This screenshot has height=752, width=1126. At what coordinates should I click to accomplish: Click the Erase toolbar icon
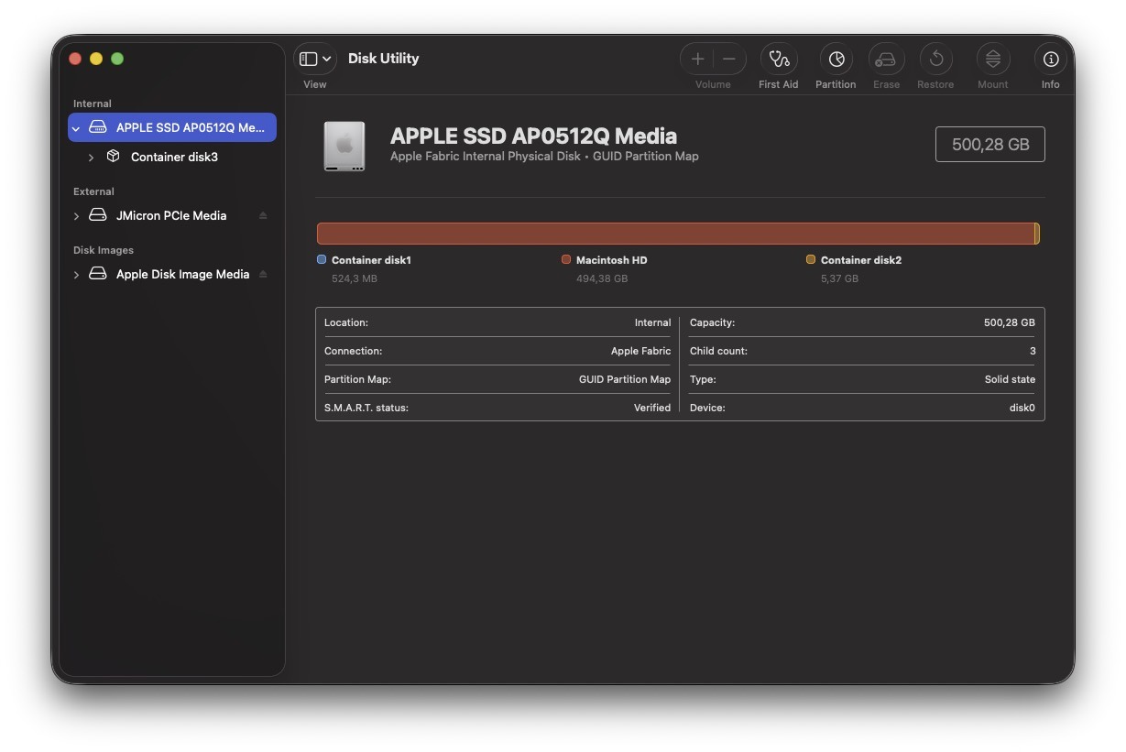886,59
